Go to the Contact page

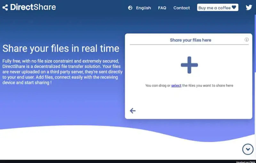(181, 8)
